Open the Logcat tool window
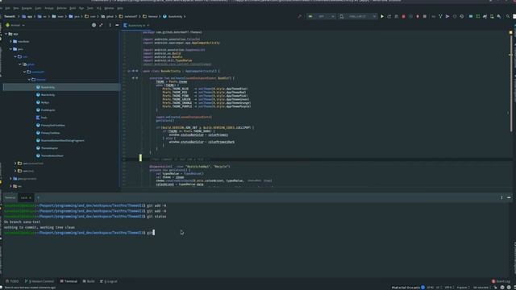The height and width of the screenshot is (290, 516). pyautogui.click(x=109, y=281)
